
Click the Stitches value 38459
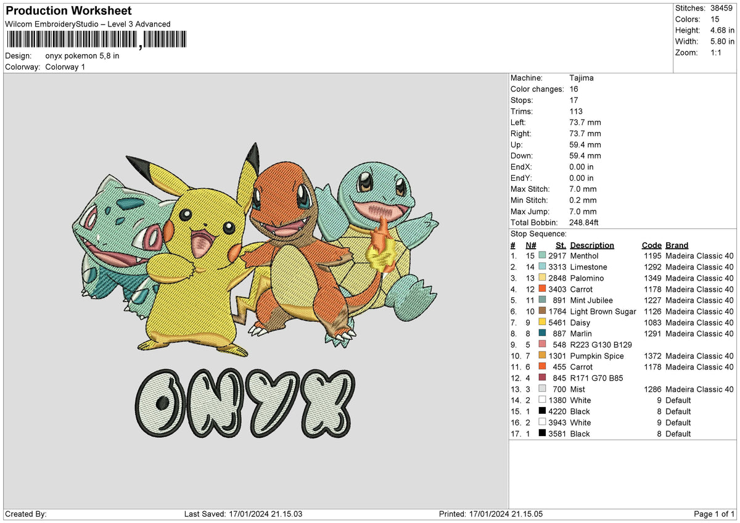tap(721, 8)
